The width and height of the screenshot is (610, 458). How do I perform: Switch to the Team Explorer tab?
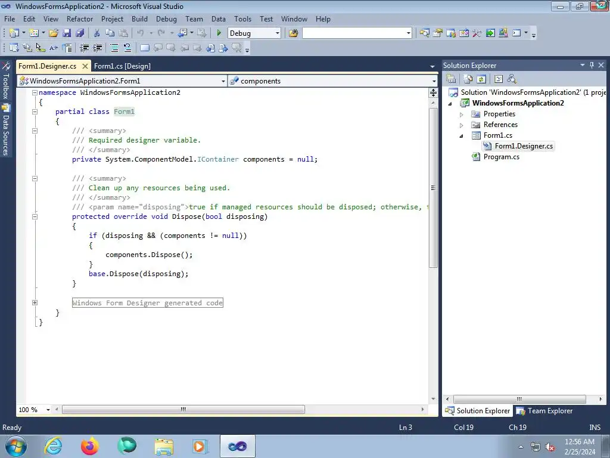[544, 411]
